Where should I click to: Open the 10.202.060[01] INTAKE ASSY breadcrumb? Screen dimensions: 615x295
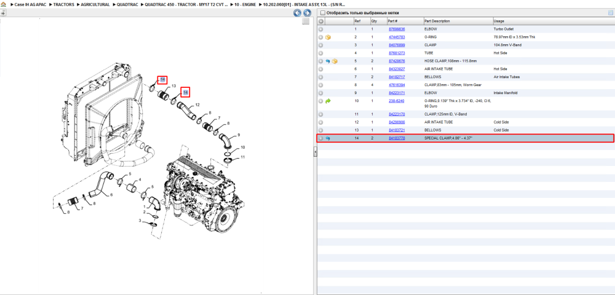click(x=304, y=4)
